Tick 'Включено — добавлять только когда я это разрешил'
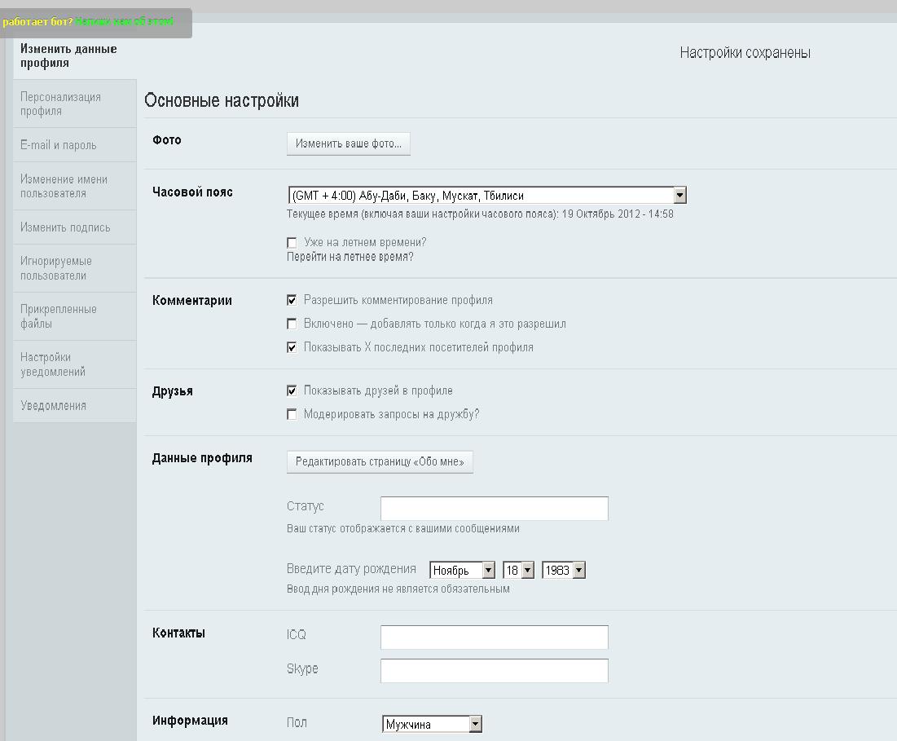 click(292, 324)
